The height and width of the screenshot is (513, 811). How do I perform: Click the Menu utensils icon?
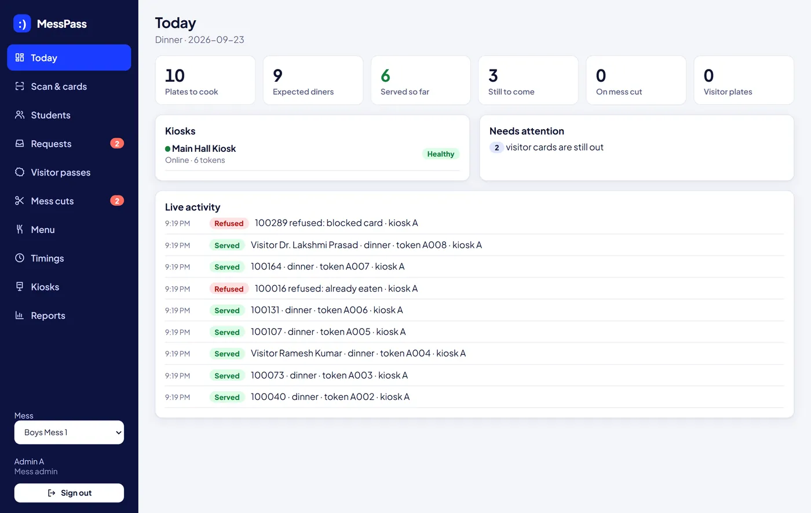20,230
